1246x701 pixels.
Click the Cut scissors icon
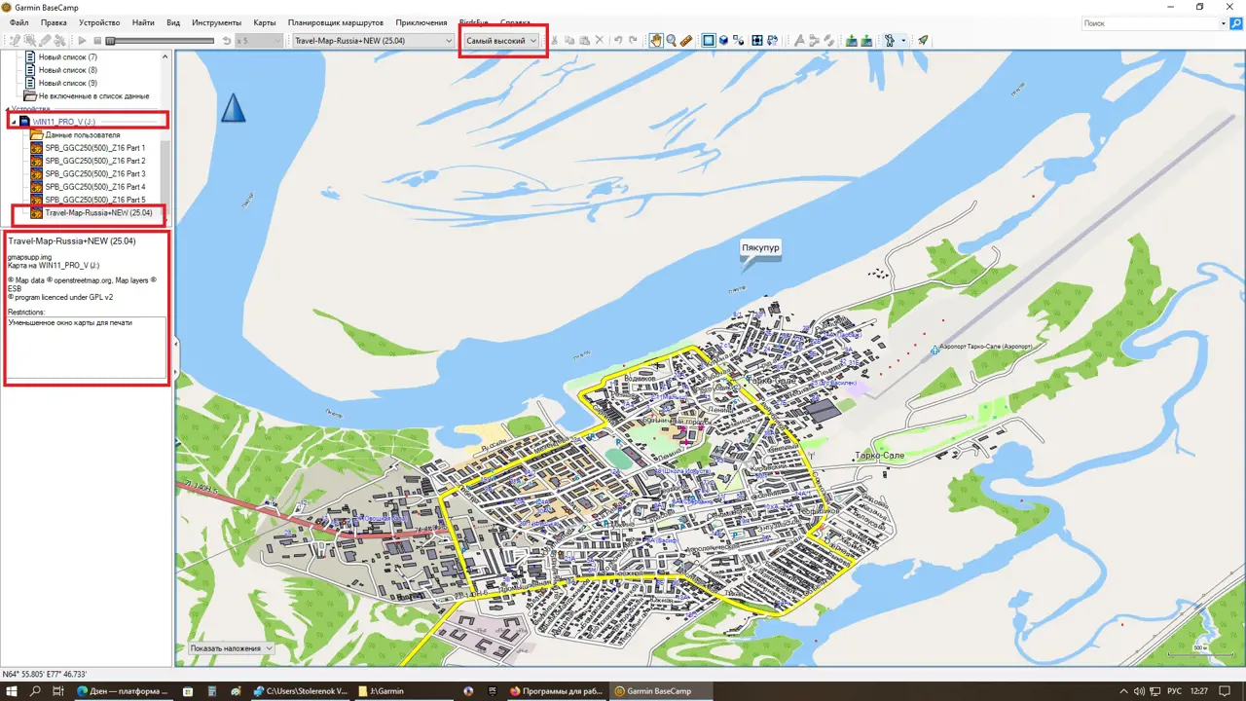click(555, 41)
